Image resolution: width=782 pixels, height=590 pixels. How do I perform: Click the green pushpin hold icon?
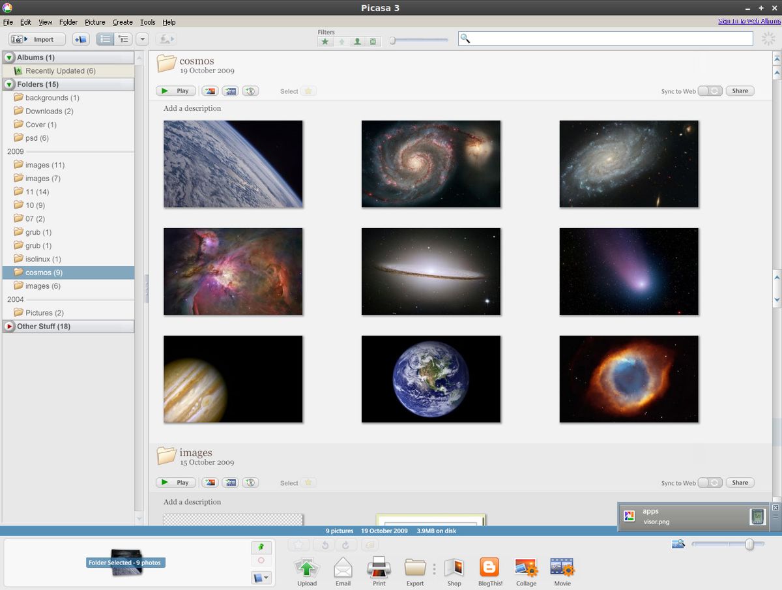pos(261,546)
